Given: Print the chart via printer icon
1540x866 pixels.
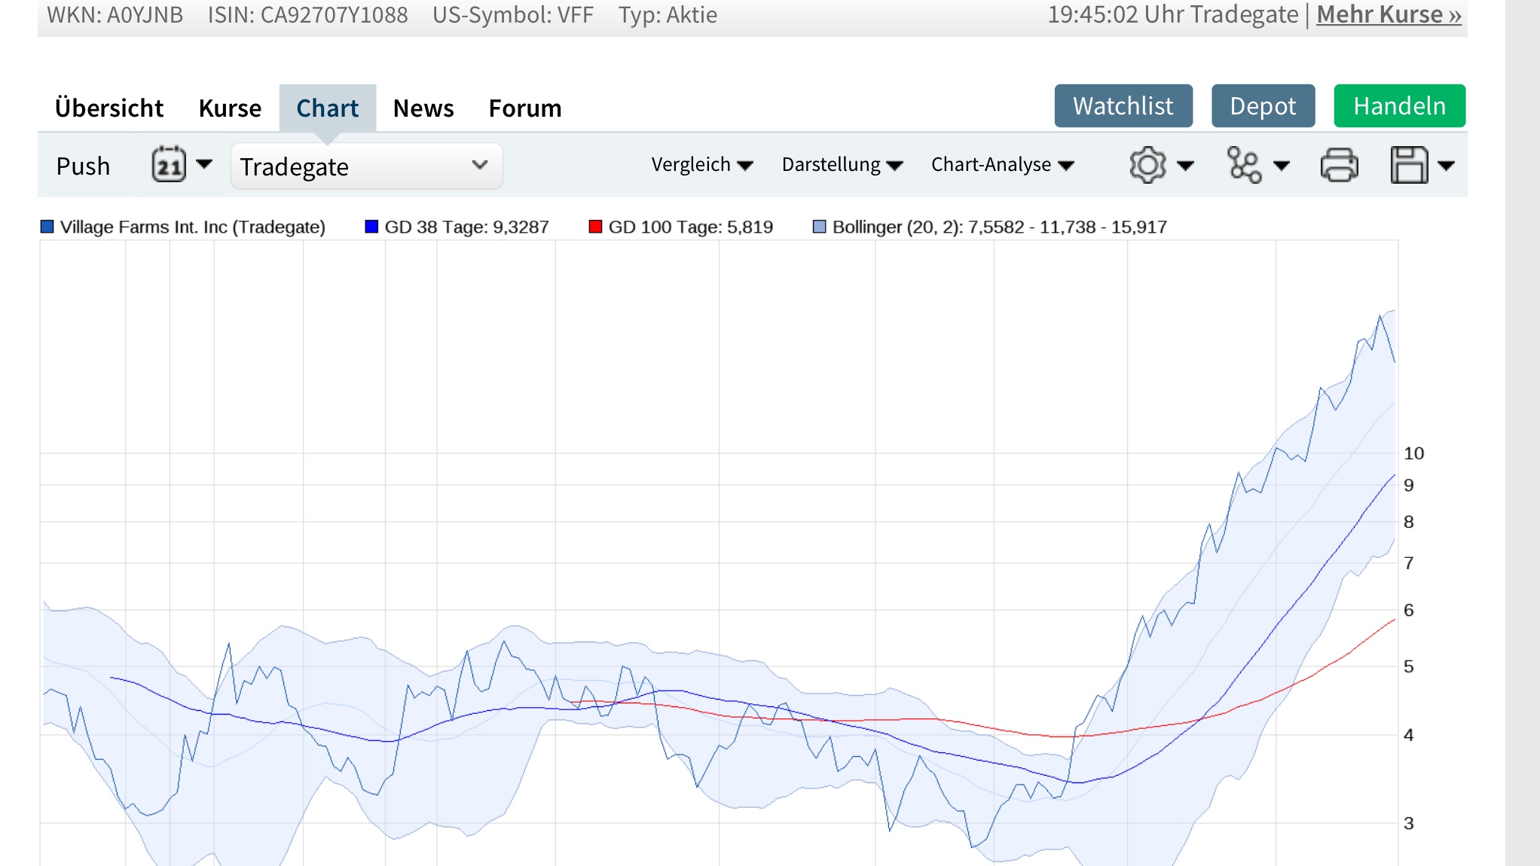Looking at the screenshot, I should pos(1340,165).
